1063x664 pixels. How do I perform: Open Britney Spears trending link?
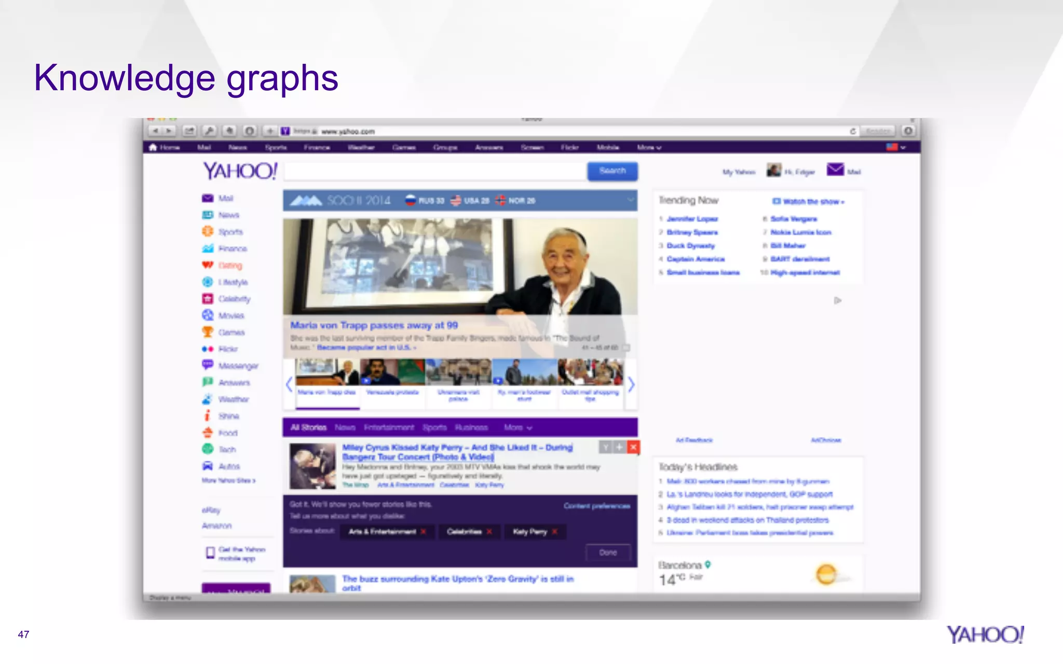click(x=692, y=232)
